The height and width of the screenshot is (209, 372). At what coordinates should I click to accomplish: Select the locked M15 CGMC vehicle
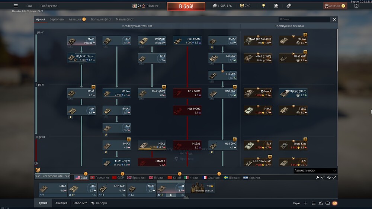tap(187, 93)
